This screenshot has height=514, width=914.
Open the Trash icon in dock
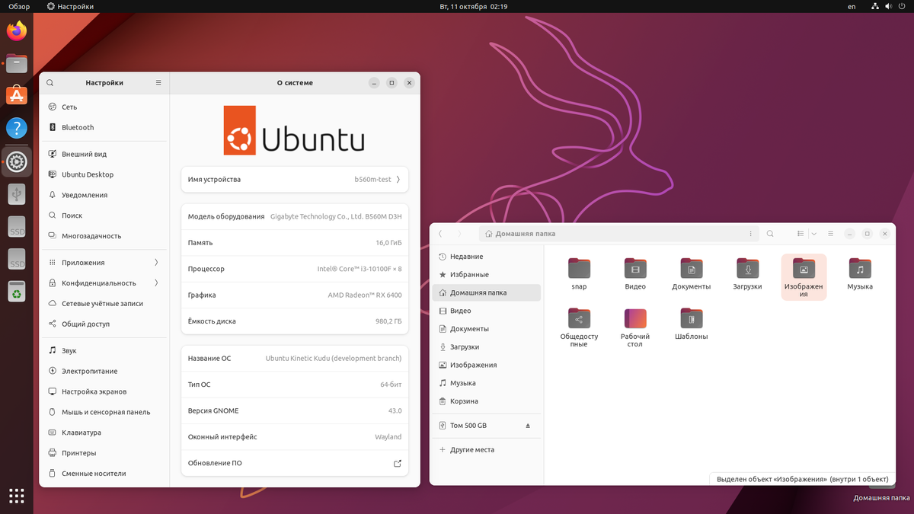coord(17,291)
